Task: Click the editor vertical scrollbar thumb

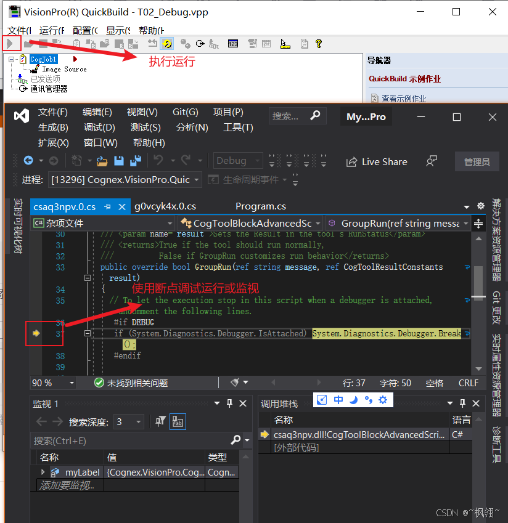Action: click(x=478, y=282)
